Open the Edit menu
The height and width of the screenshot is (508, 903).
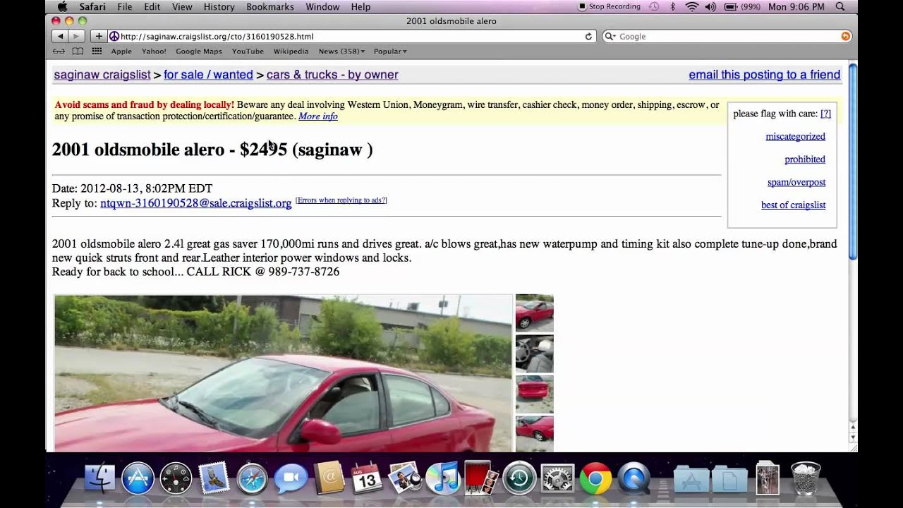152,6
